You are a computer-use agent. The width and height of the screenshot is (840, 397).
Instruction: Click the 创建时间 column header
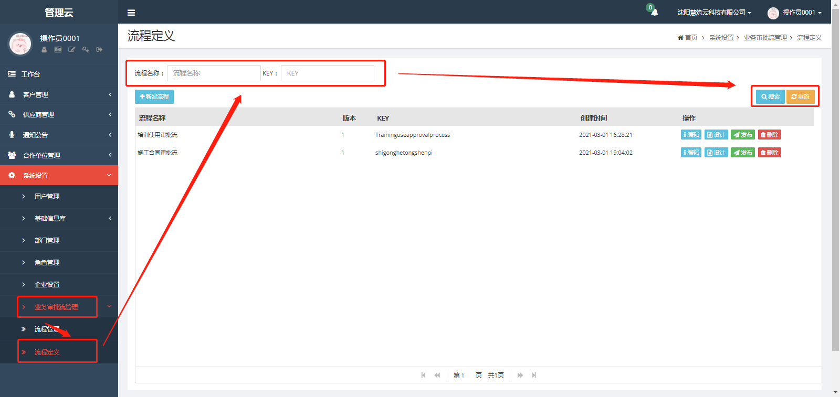tap(594, 118)
